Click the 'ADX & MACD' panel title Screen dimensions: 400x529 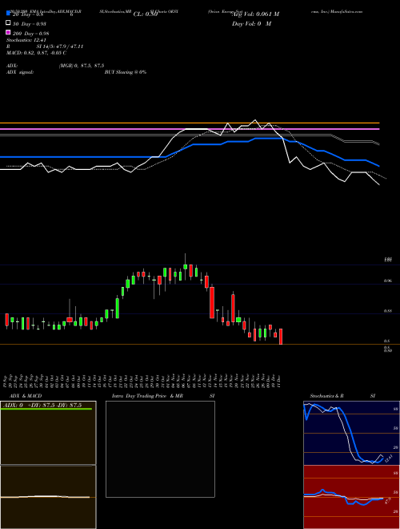pos(26,396)
